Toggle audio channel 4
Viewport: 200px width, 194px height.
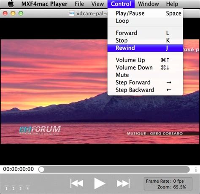pyautogui.click(x=27, y=188)
